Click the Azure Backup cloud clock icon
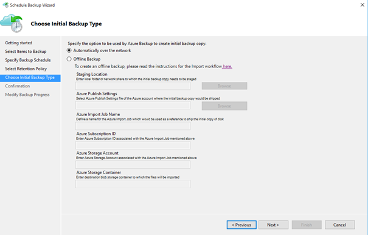This screenshot has height=235, width=368. 12,23
